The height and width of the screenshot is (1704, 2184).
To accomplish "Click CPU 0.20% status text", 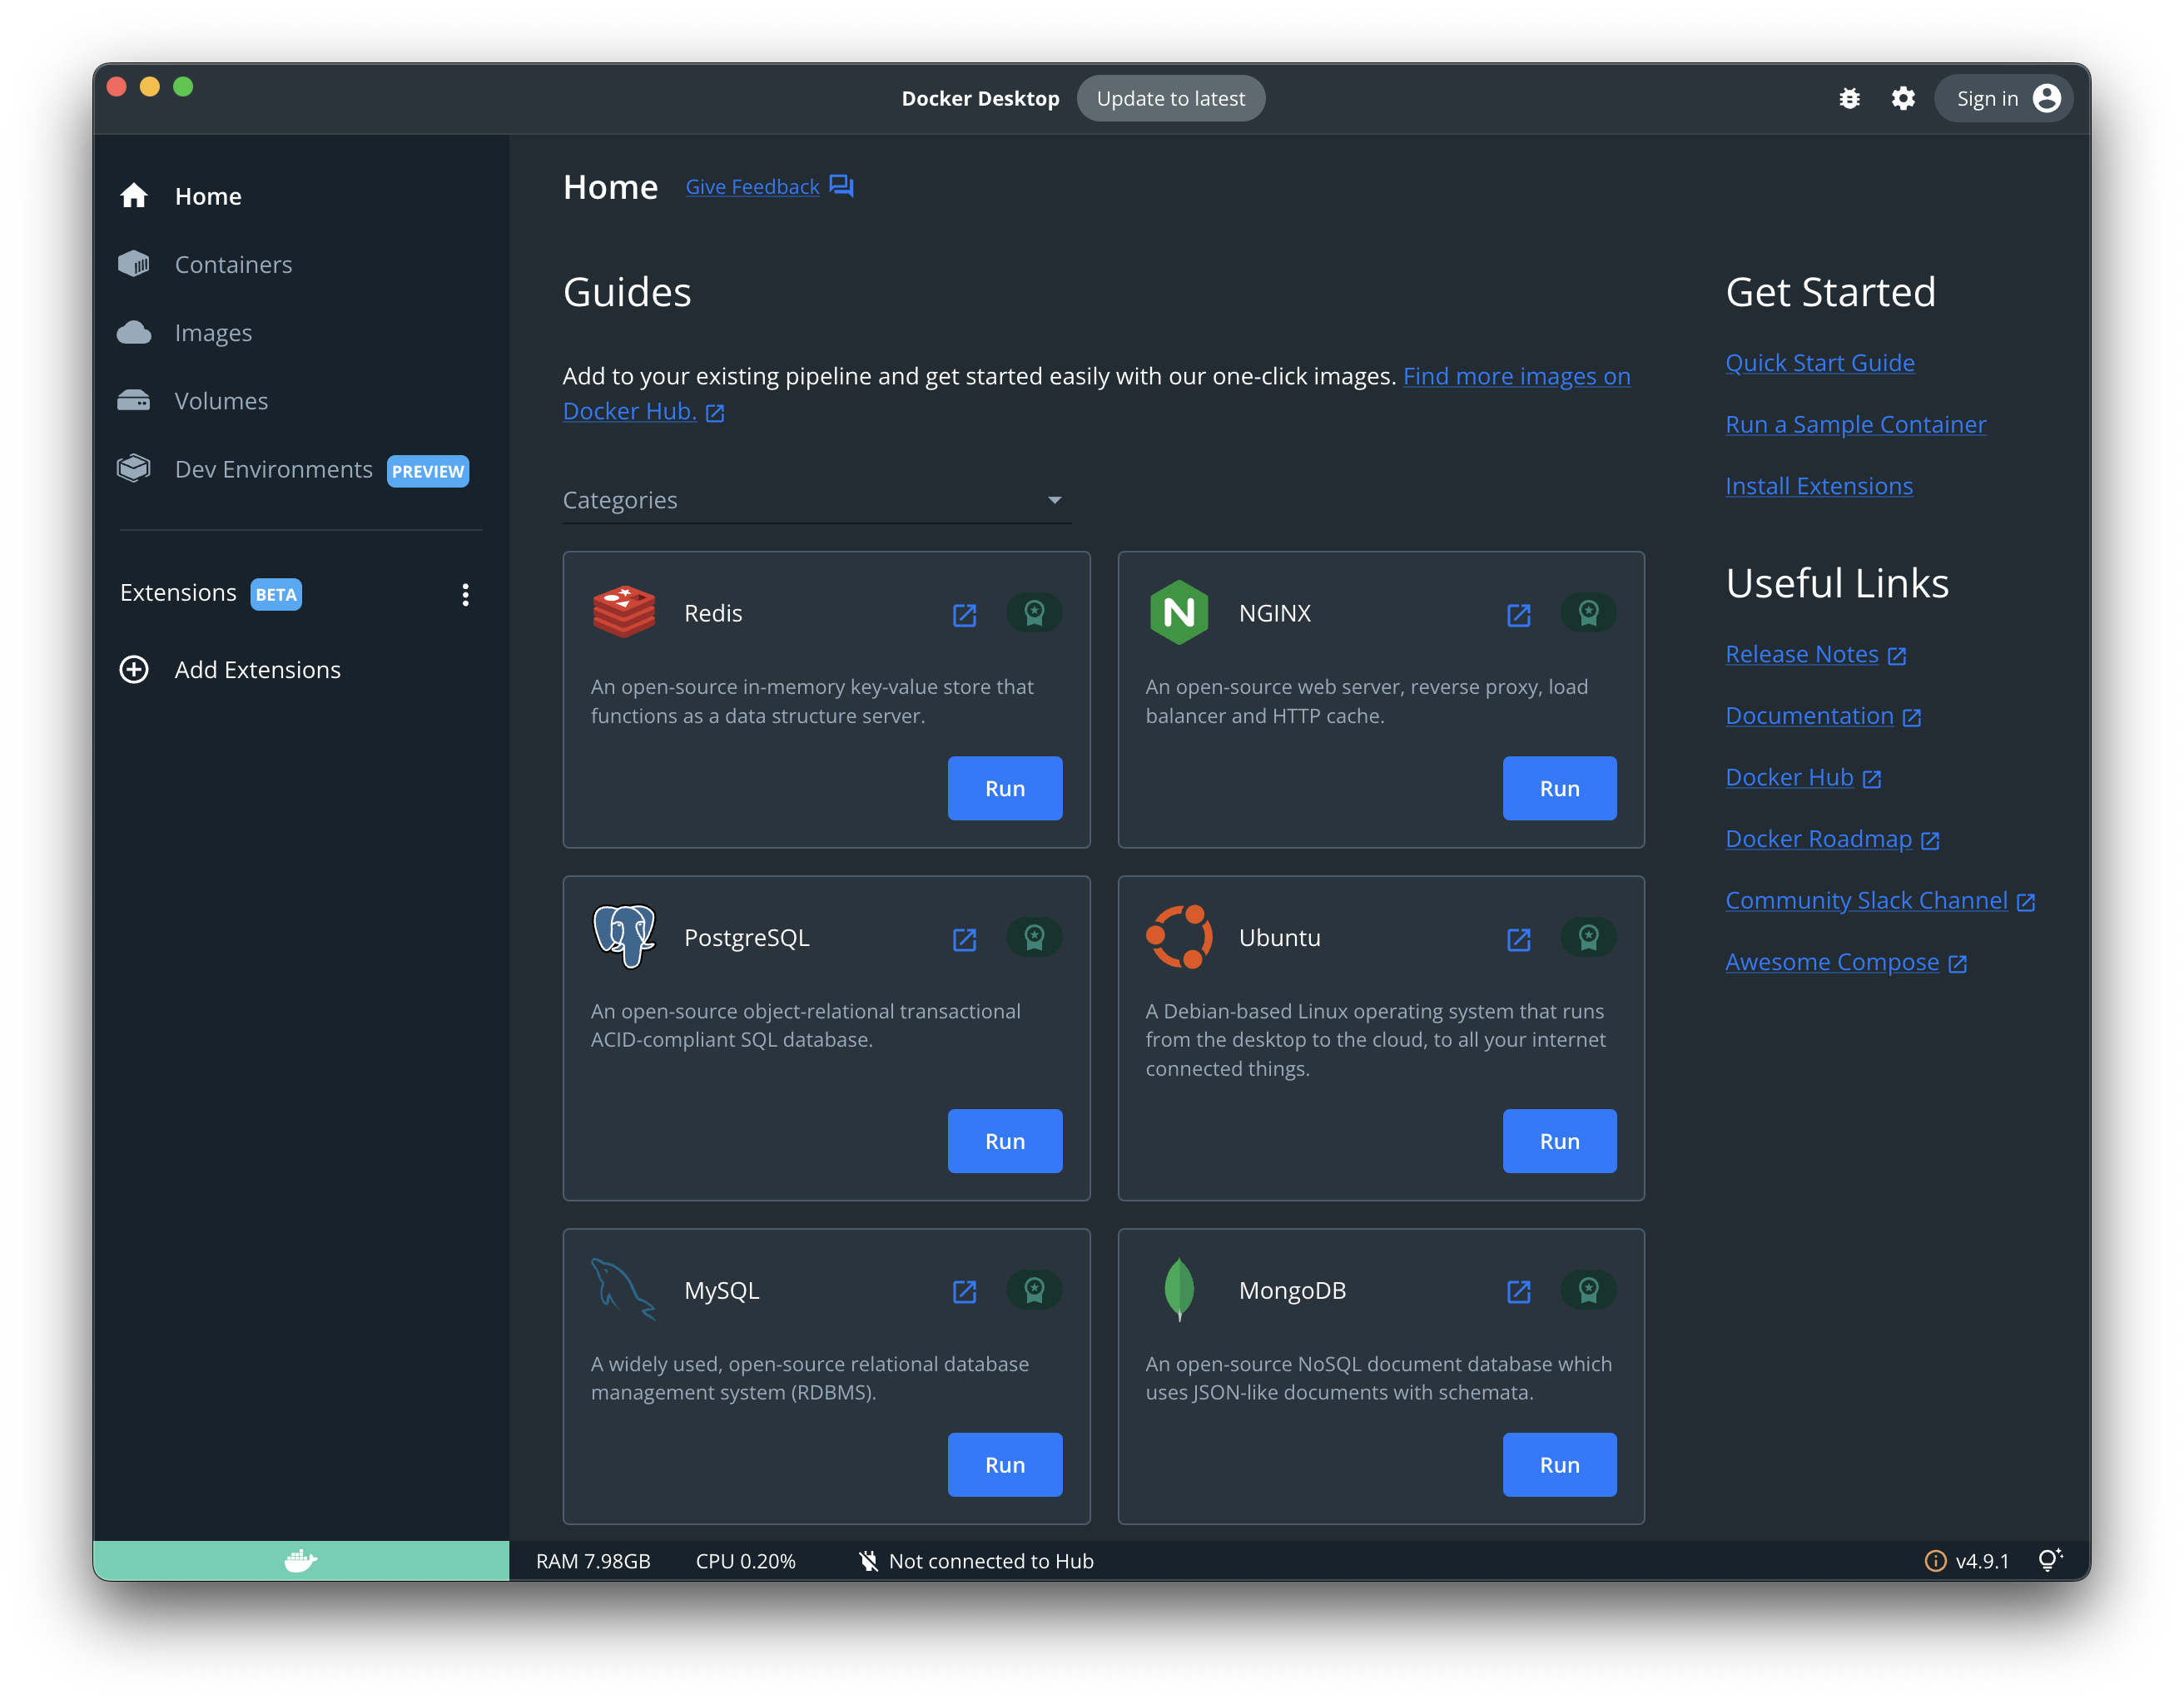I will [745, 1561].
